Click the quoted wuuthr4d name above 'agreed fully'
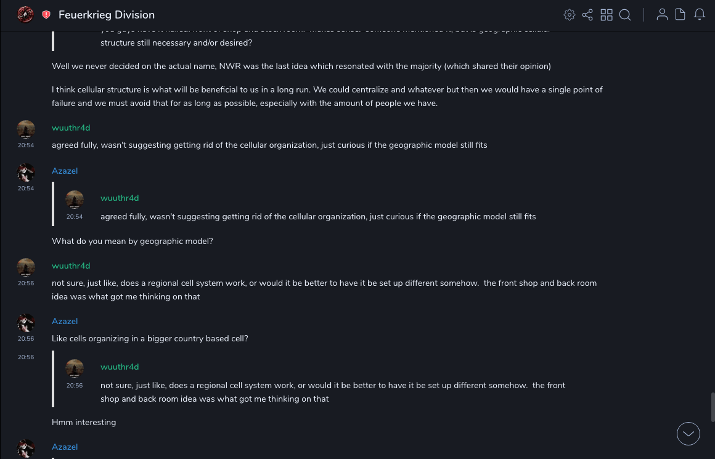The height and width of the screenshot is (459, 715). 120,198
